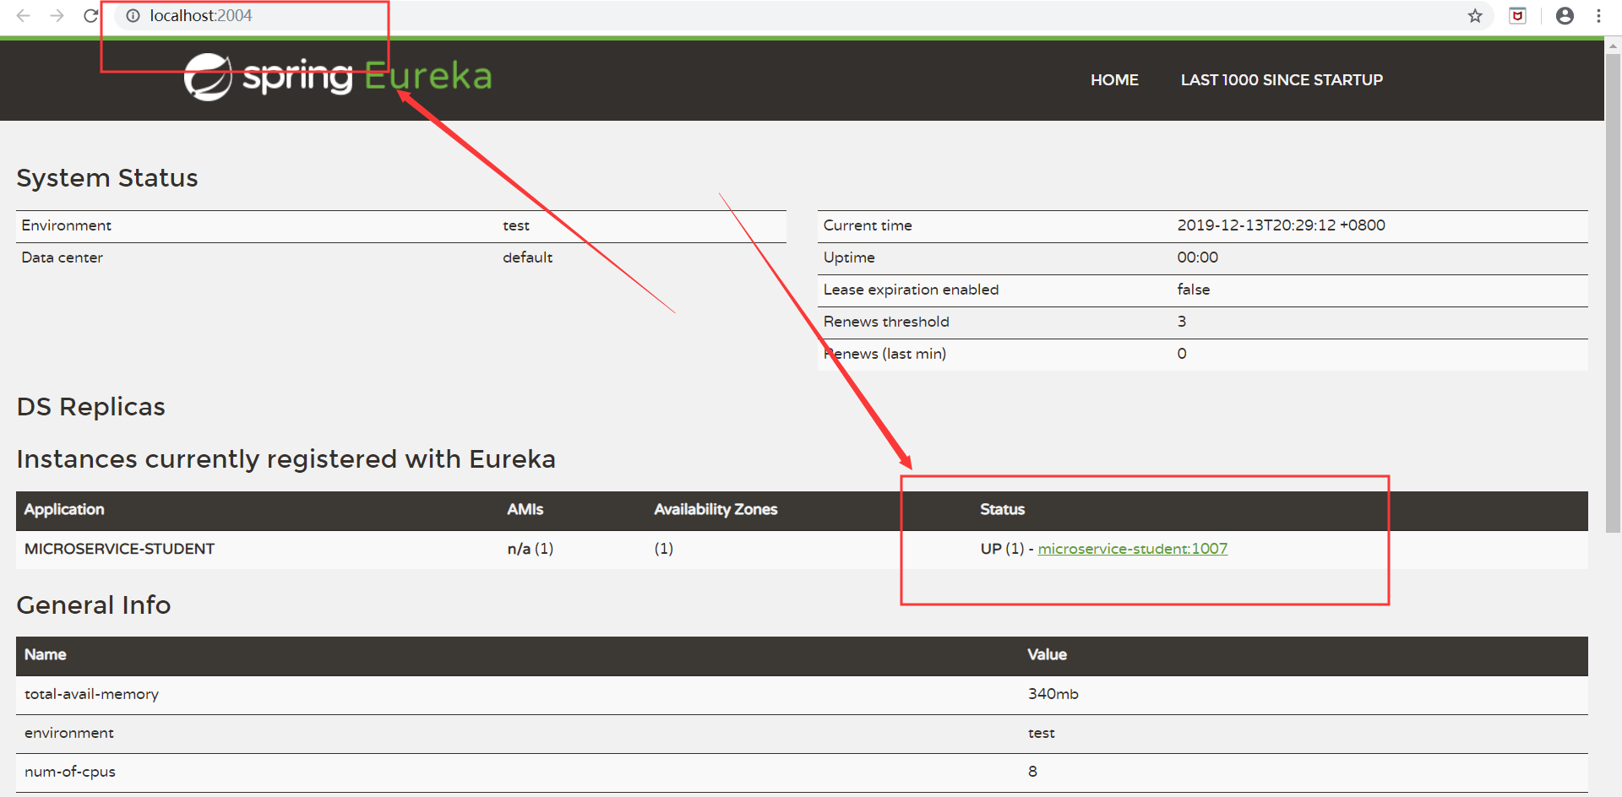Select the General Info heading
1622x797 pixels.
tap(94, 605)
